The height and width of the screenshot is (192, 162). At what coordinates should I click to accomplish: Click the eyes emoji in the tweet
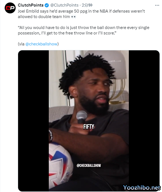click(74, 17)
